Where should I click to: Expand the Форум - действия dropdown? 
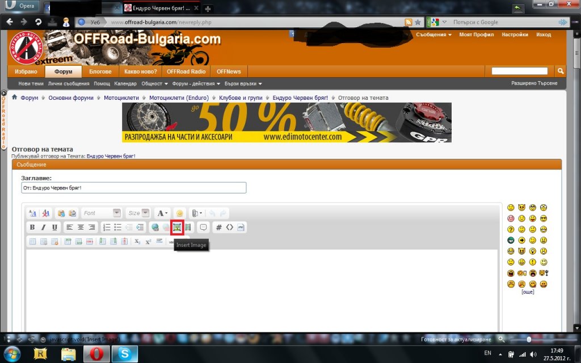[x=196, y=84]
